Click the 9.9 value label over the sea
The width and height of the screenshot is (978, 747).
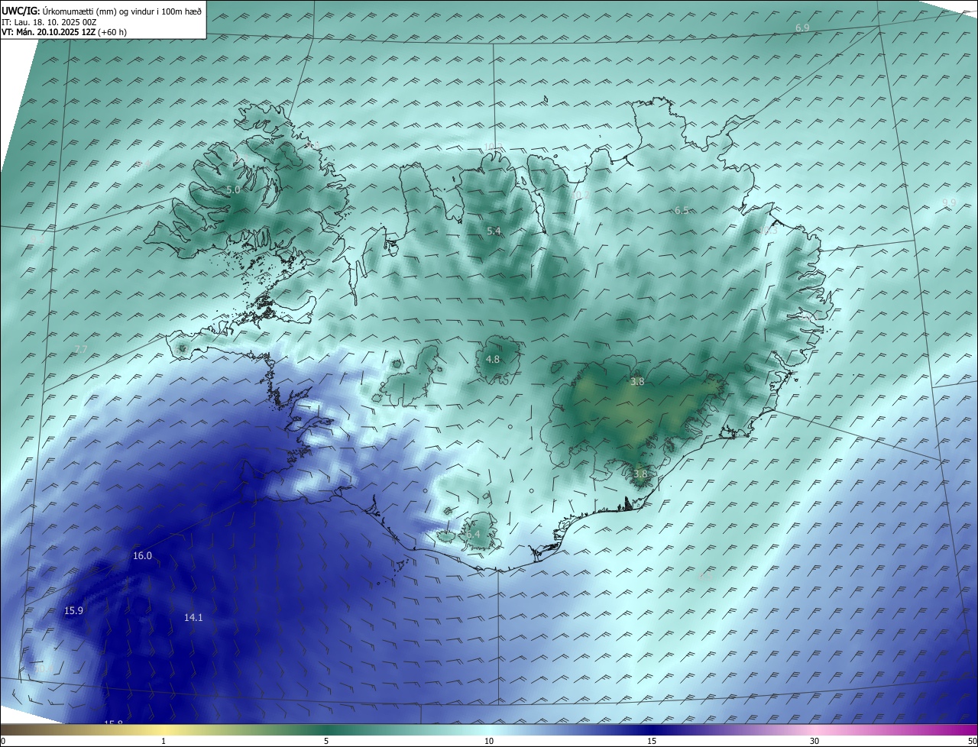coord(949,202)
